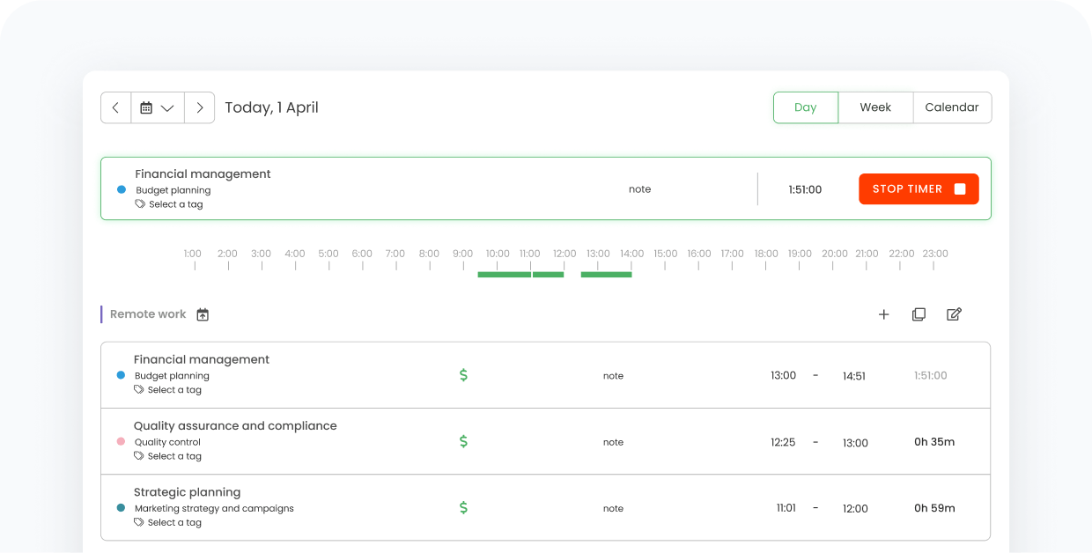The width and height of the screenshot is (1092, 553).
Task: Select a tag for Strategic planning entry
Action: 174,522
